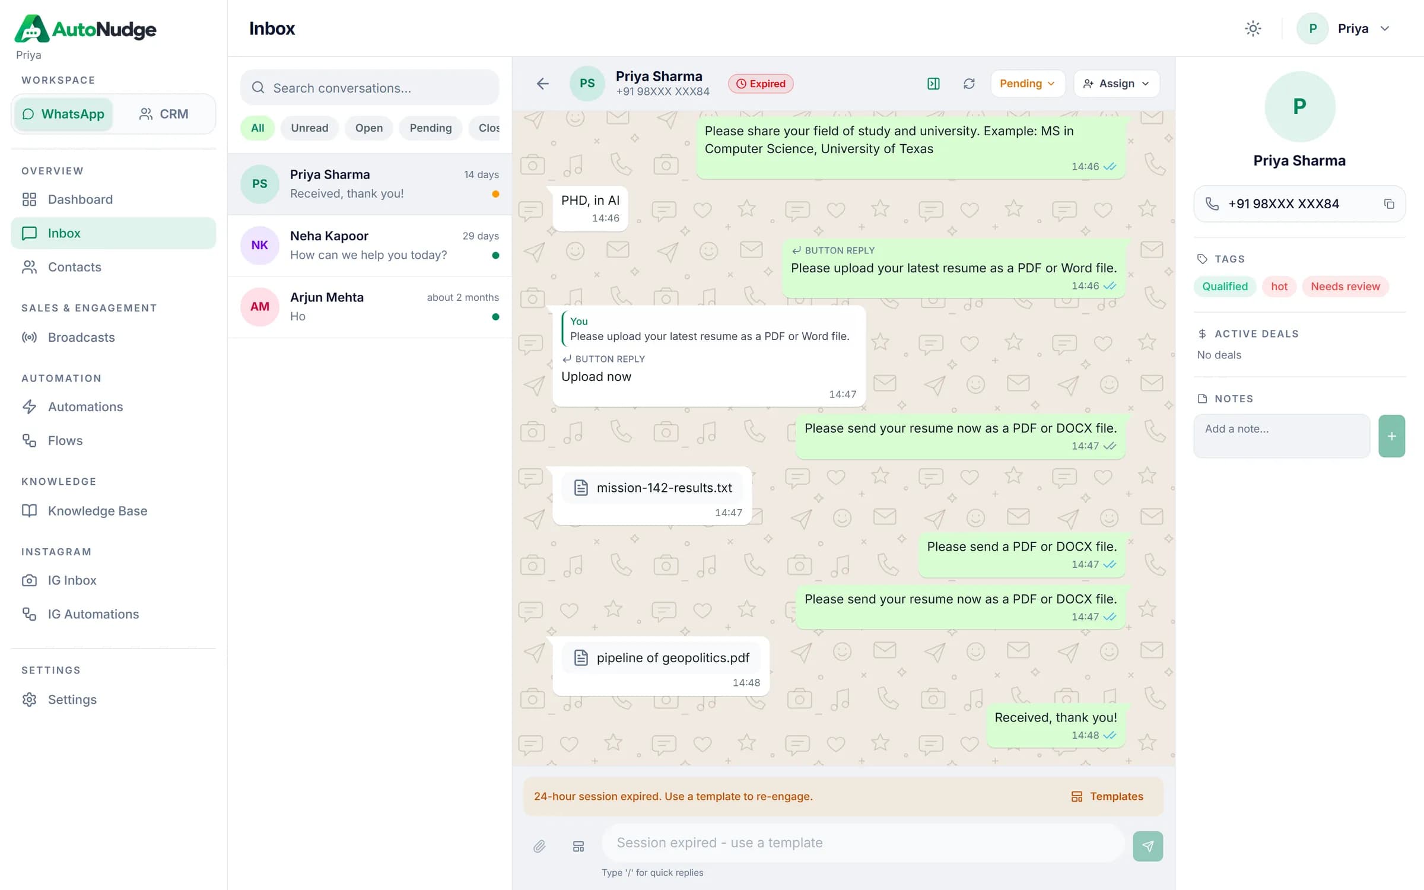Viewport: 1424px width, 890px height.
Task: Click the Expired status badge
Action: (x=761, y=84)
